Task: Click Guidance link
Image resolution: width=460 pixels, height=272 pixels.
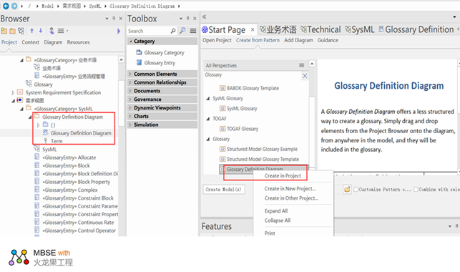Action: [328, 40]
